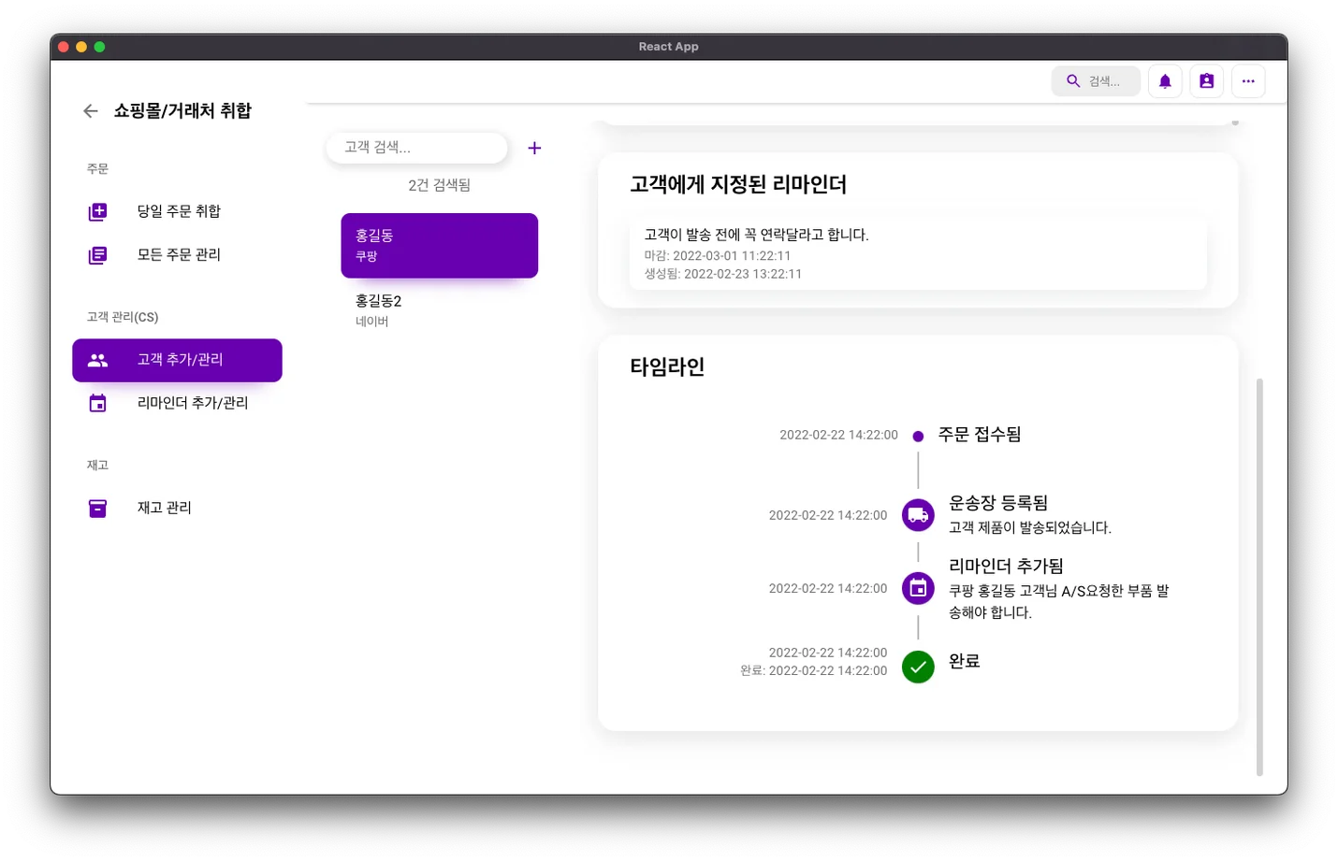Focus the 고객 검색 input field
The width and height of the screenshot is (1338, 861).
(416, 148)
